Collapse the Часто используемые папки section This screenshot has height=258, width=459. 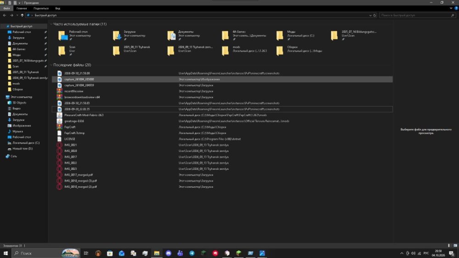click(51, 24)
